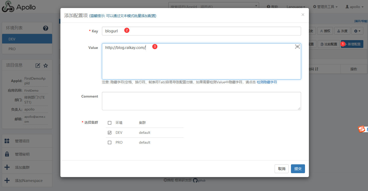Toggle the select-all environments checkbox
The height and width of the screenshot is (191, 368).
tap(109, 123)
